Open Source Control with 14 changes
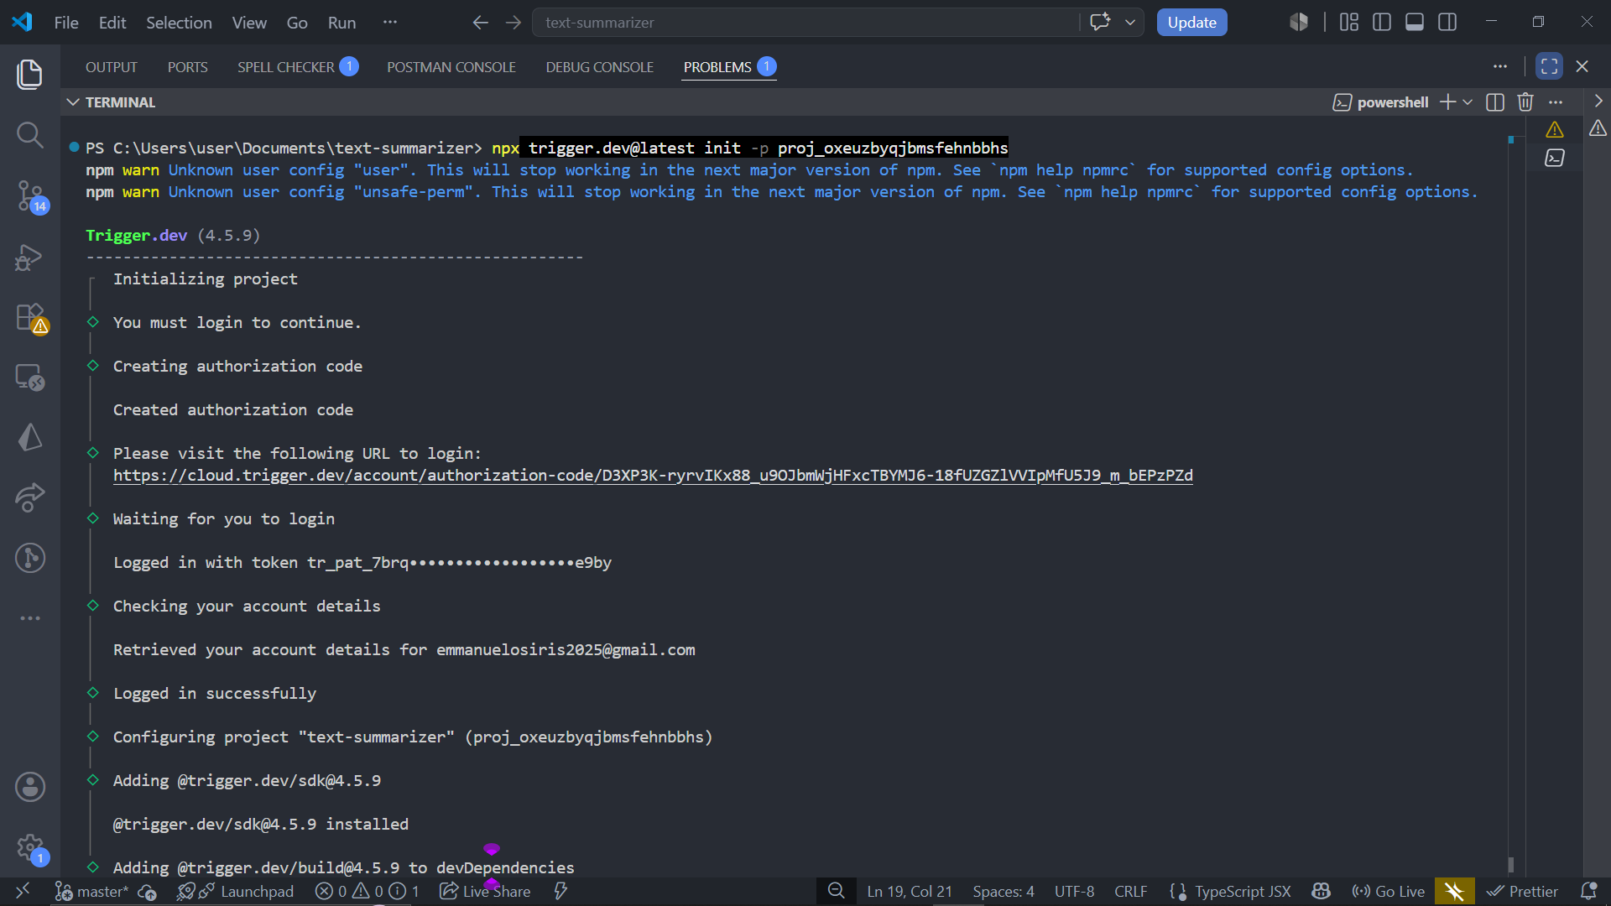Image resolution: width=1611 pixels, height=906 pixels. click(x=30, y=196)
